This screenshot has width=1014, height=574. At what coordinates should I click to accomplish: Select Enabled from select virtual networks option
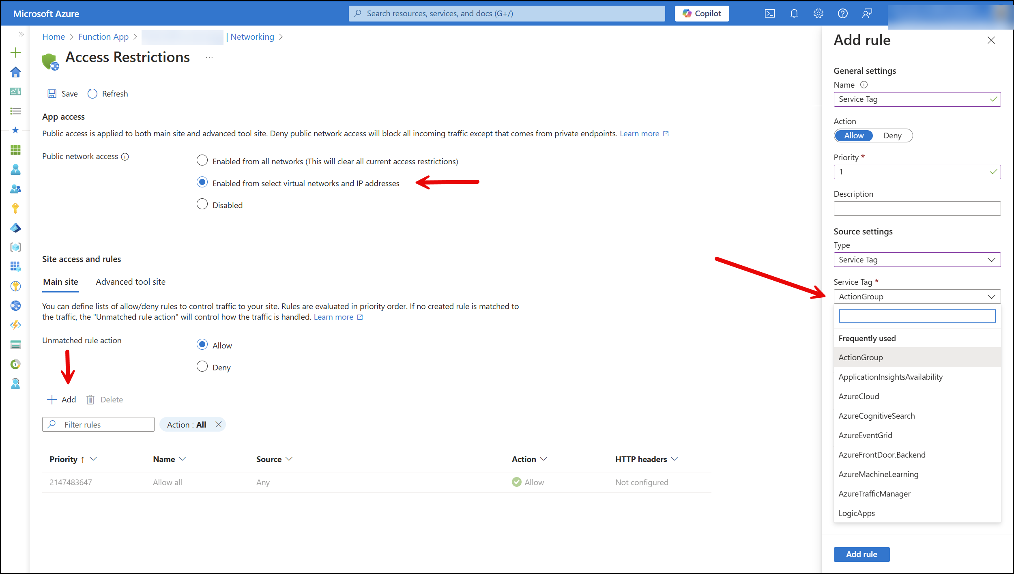pyautogui.click(x=202, y=182)
